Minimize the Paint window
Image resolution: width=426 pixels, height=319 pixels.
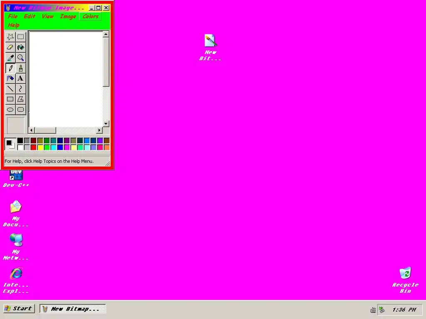[x=92, y=8]
